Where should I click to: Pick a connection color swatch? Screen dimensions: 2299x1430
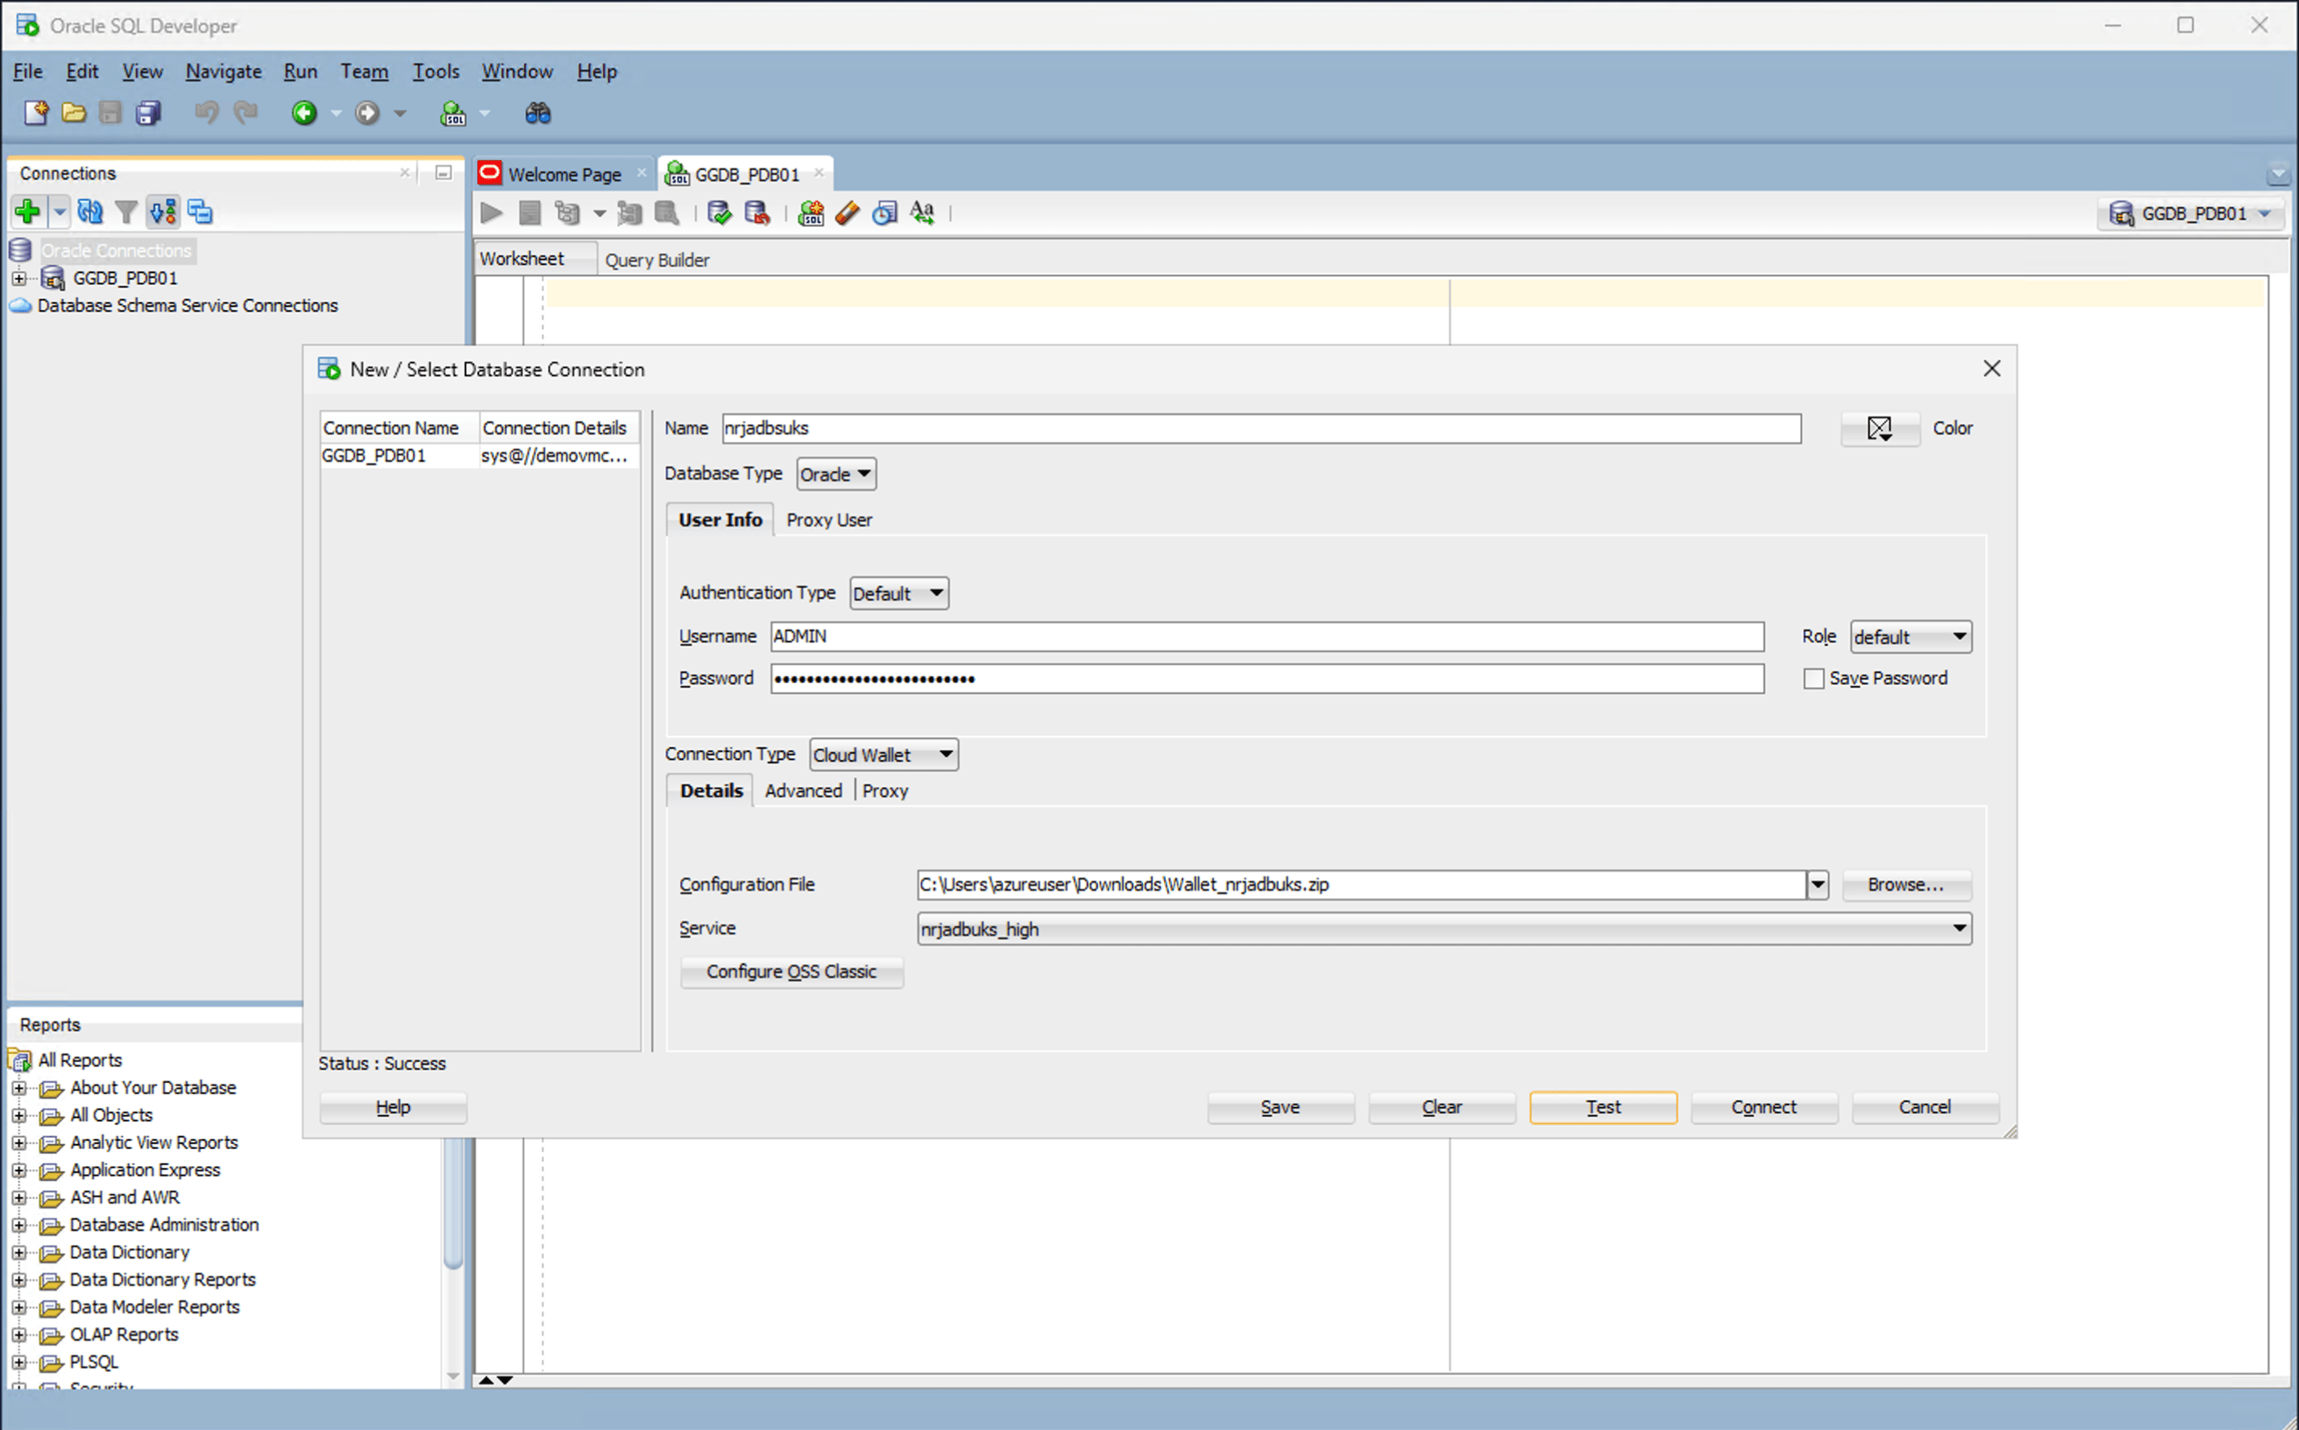tap(1880, 428)
